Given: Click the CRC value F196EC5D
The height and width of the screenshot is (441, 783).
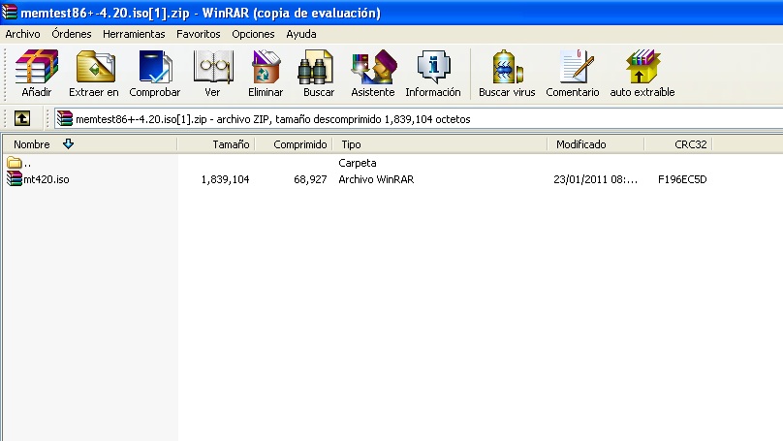Looking at the screenshot, I should [x=682, y=179].
